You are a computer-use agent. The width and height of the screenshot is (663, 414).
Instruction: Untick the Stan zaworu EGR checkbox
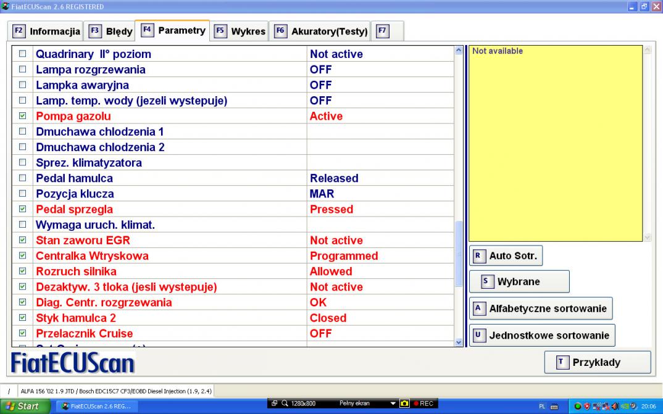[23, 240]
